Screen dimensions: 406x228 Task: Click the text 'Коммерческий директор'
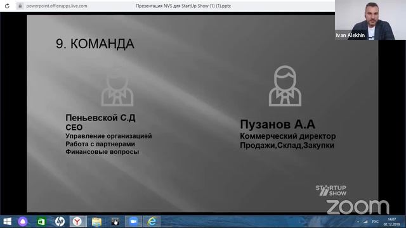pyautogui.click(x=287, y=136)
